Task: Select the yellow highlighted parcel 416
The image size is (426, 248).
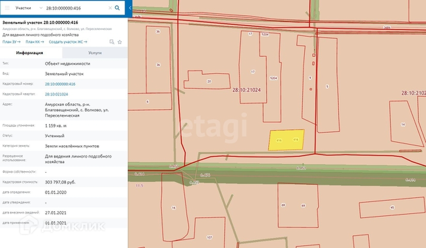Action: point(287,140)
